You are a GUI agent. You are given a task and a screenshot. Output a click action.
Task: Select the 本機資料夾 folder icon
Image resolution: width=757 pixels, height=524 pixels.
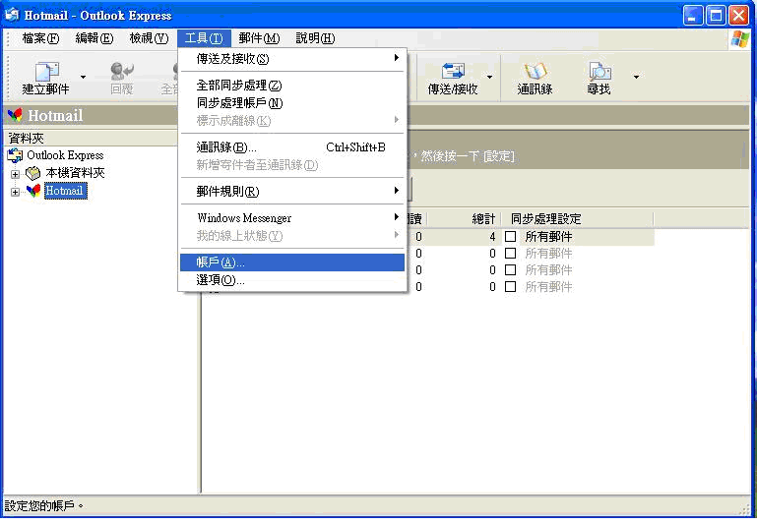(x=32, y=173)
